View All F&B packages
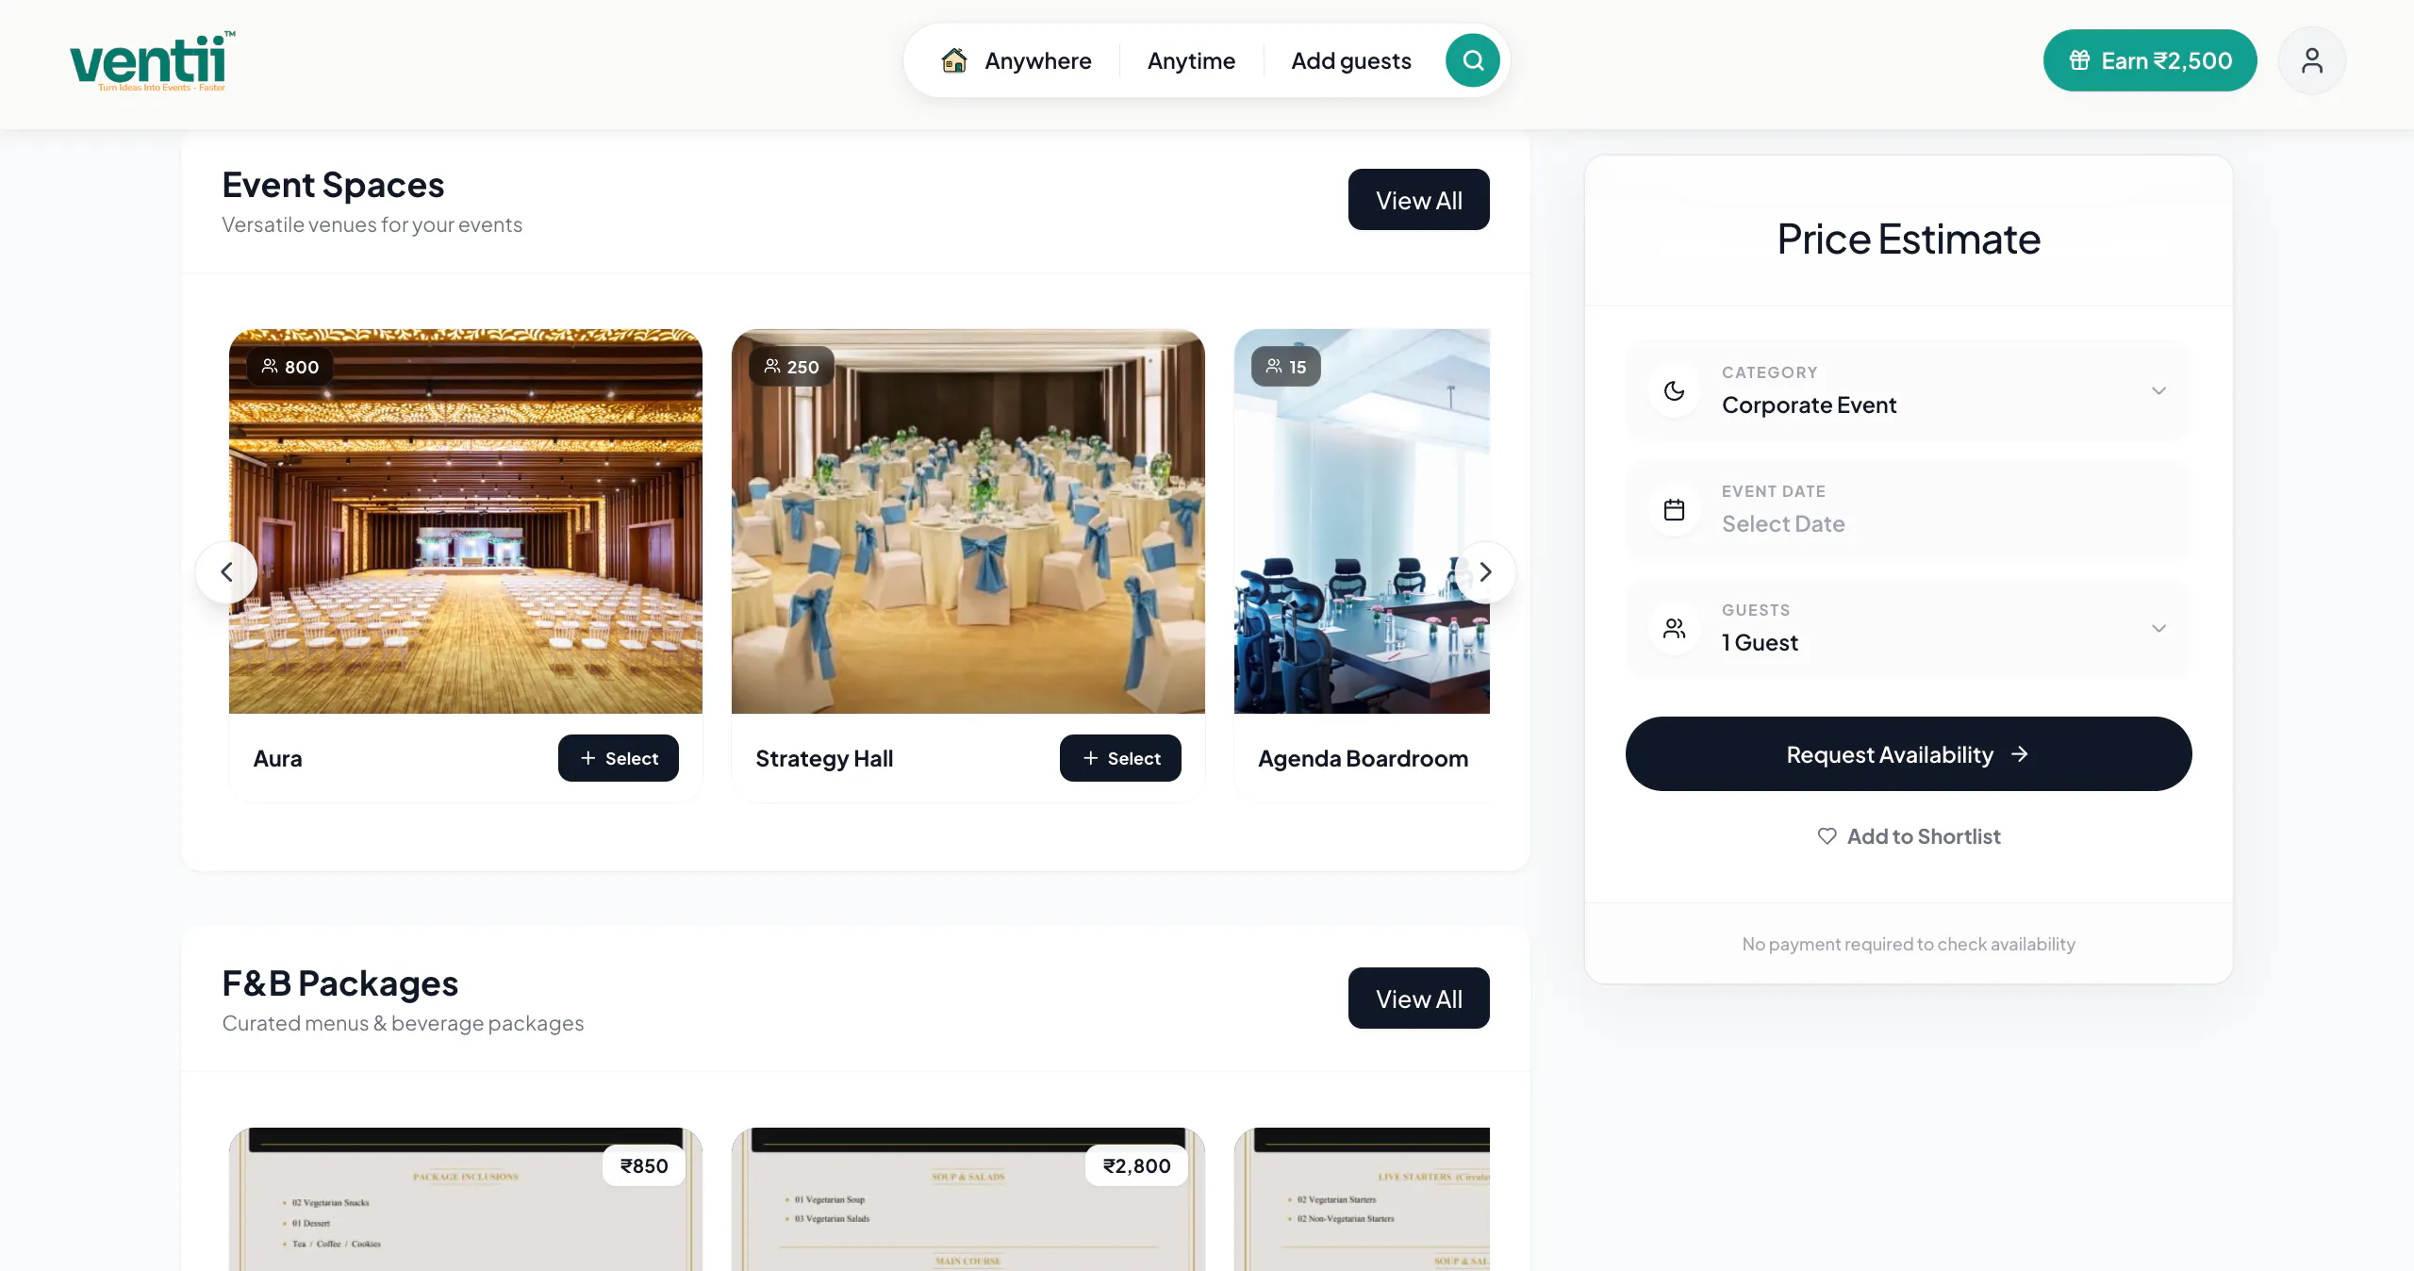 (x=1418, y=998)
